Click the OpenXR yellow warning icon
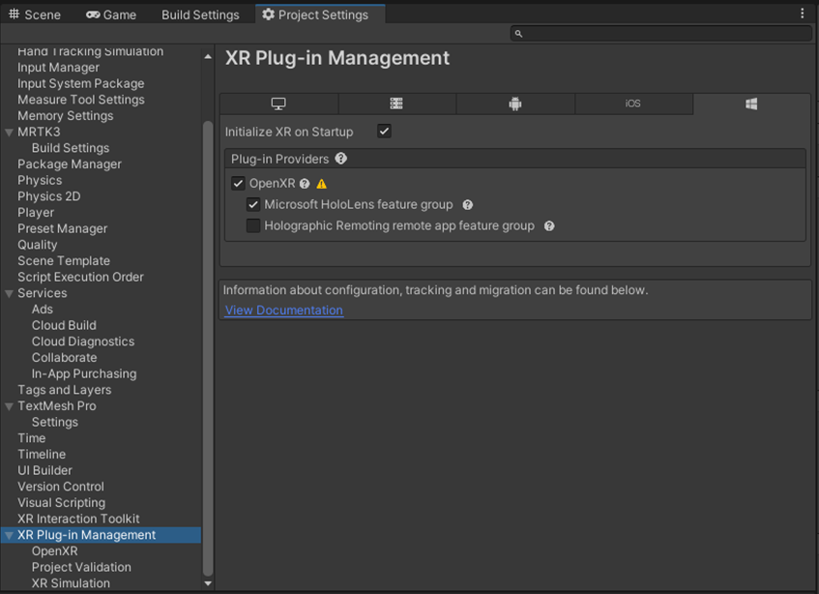Image resolution: width=819 pixels, height=594 pixels. tap(322, 184)
